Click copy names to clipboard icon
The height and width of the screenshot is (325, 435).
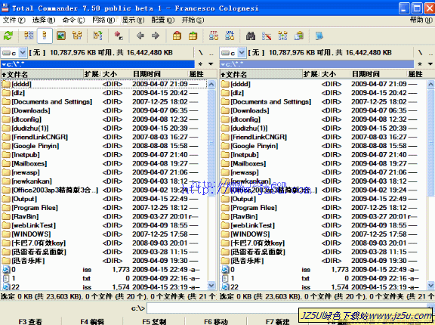(299, 36)
